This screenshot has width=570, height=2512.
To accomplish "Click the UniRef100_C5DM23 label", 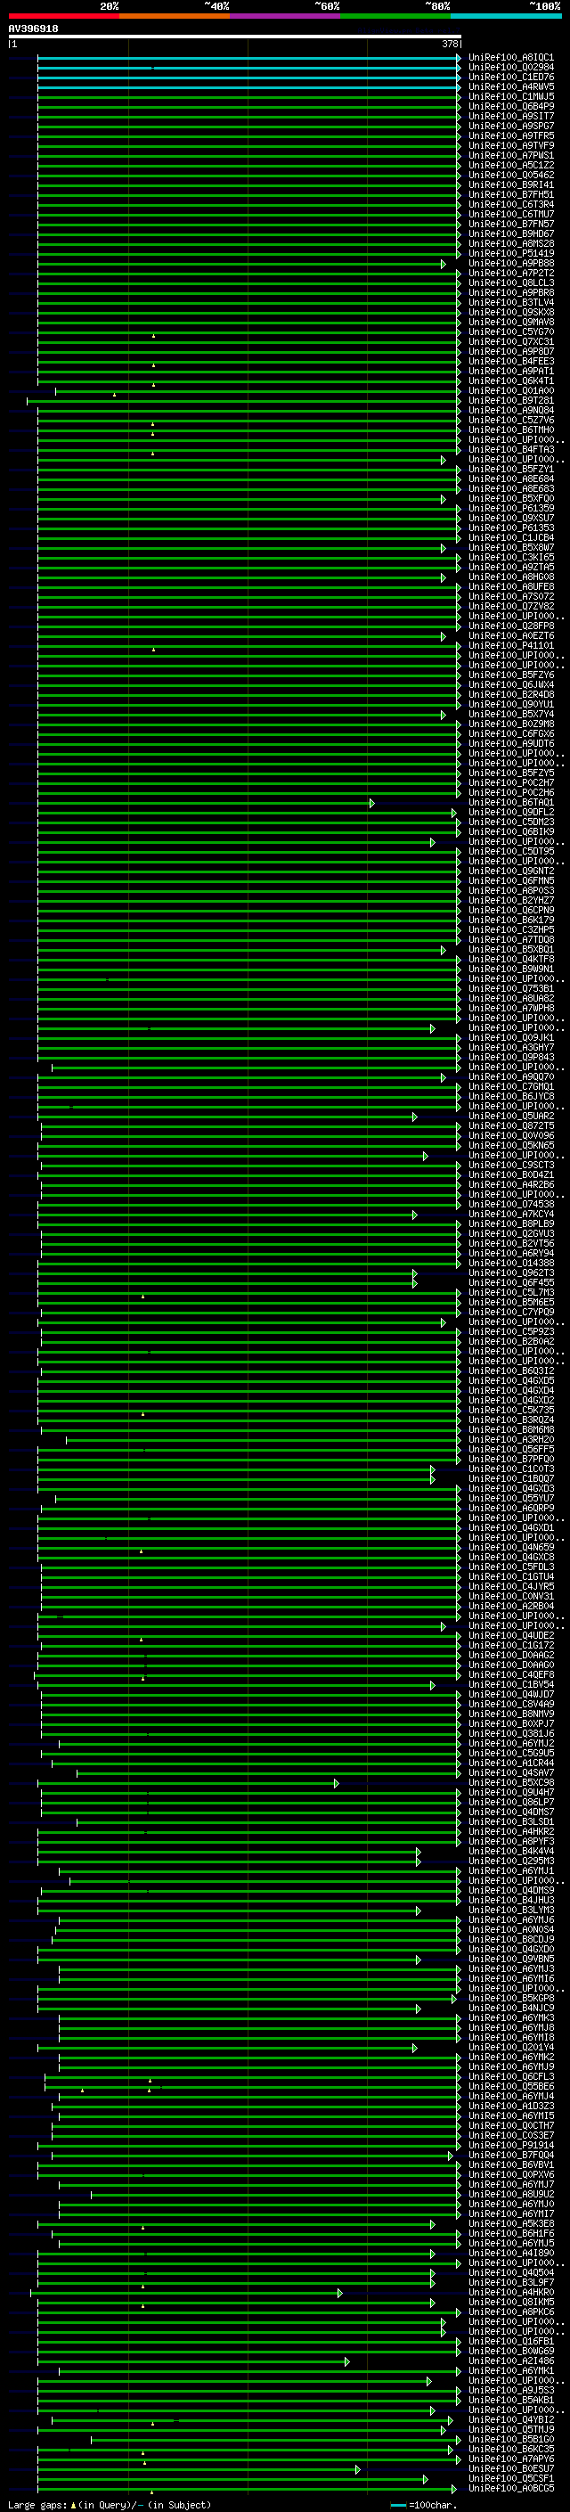I will tap(510, 822).
